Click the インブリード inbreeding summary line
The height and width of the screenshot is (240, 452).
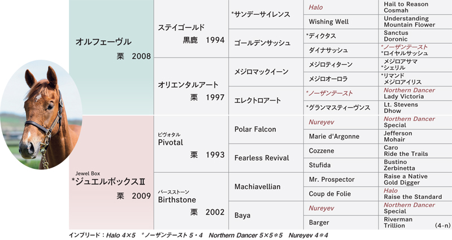pyautogui.click(x=198, y=235)
